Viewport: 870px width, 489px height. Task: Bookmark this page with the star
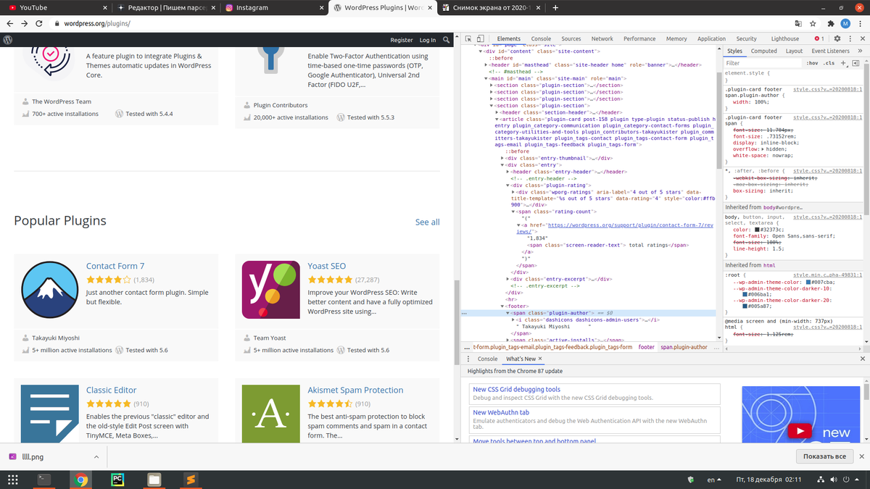pos(813,23)
